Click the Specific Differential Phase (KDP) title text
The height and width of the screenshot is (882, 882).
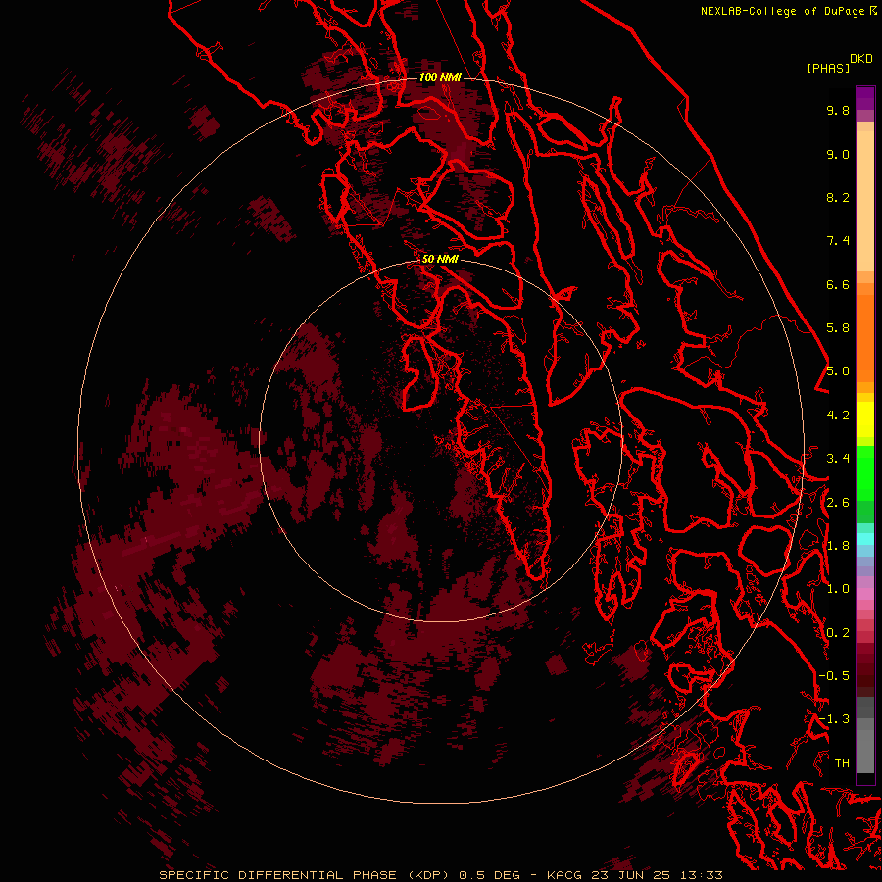point(304,875)
